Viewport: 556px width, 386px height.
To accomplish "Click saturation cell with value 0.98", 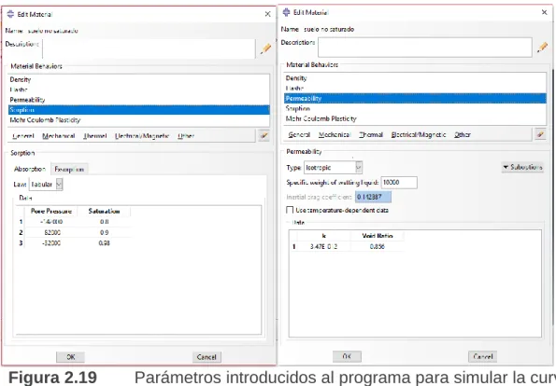I will 104,243.
